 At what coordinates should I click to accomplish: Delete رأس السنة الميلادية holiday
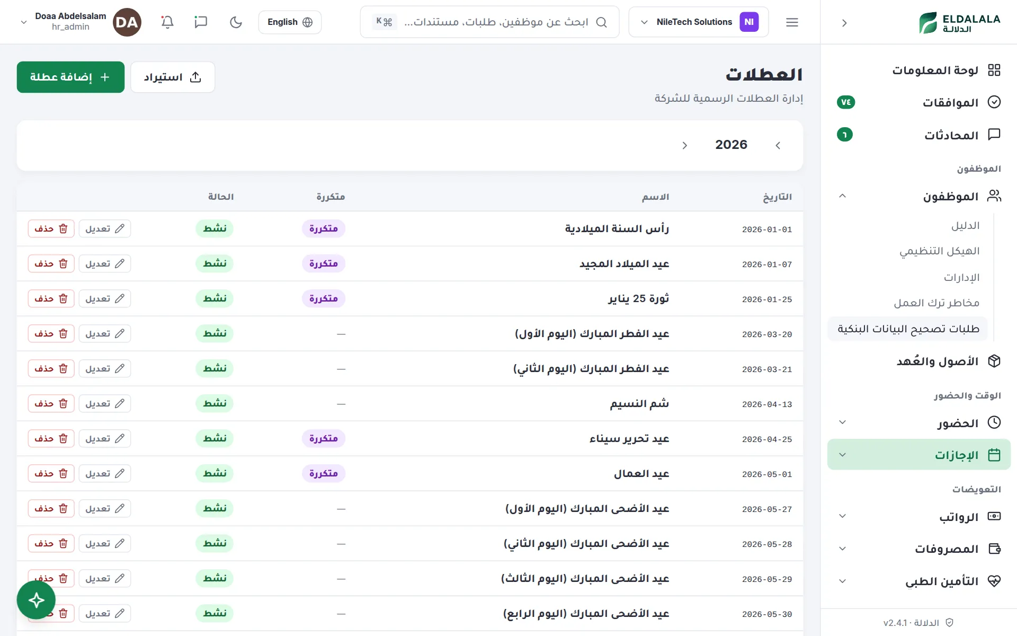point(51,228)
